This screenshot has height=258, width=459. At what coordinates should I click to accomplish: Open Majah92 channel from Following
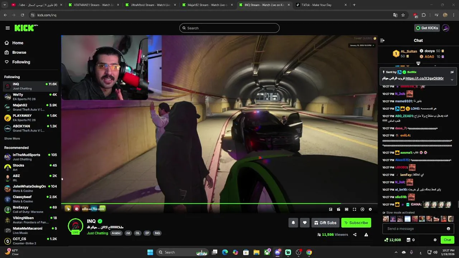tap(30, 107)
